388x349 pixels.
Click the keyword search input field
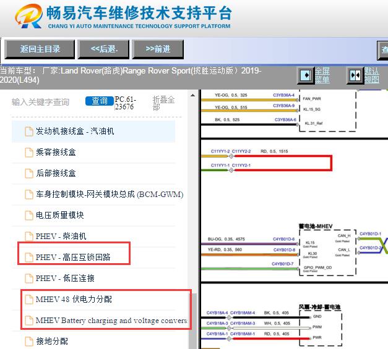pyautogui.click(x=40, y=102)
